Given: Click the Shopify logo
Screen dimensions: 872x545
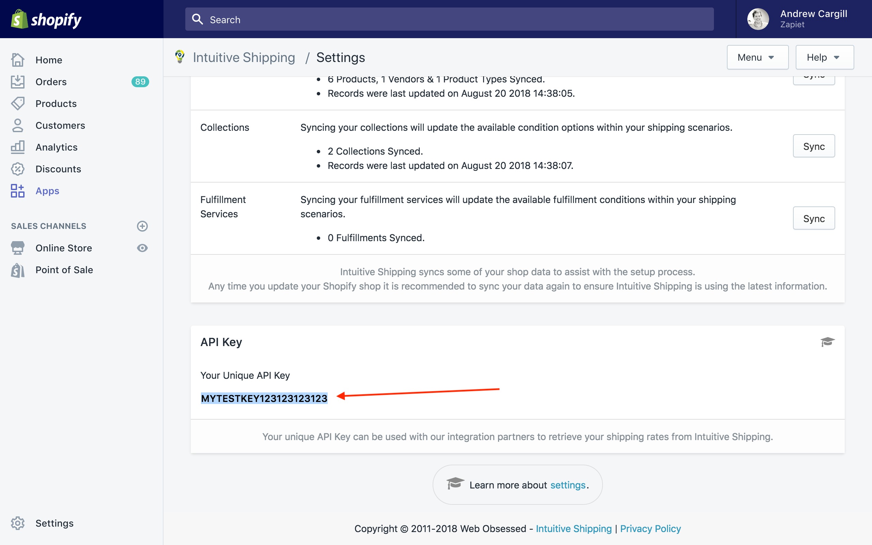Looking at the screenshot, I should click(46, 19).
